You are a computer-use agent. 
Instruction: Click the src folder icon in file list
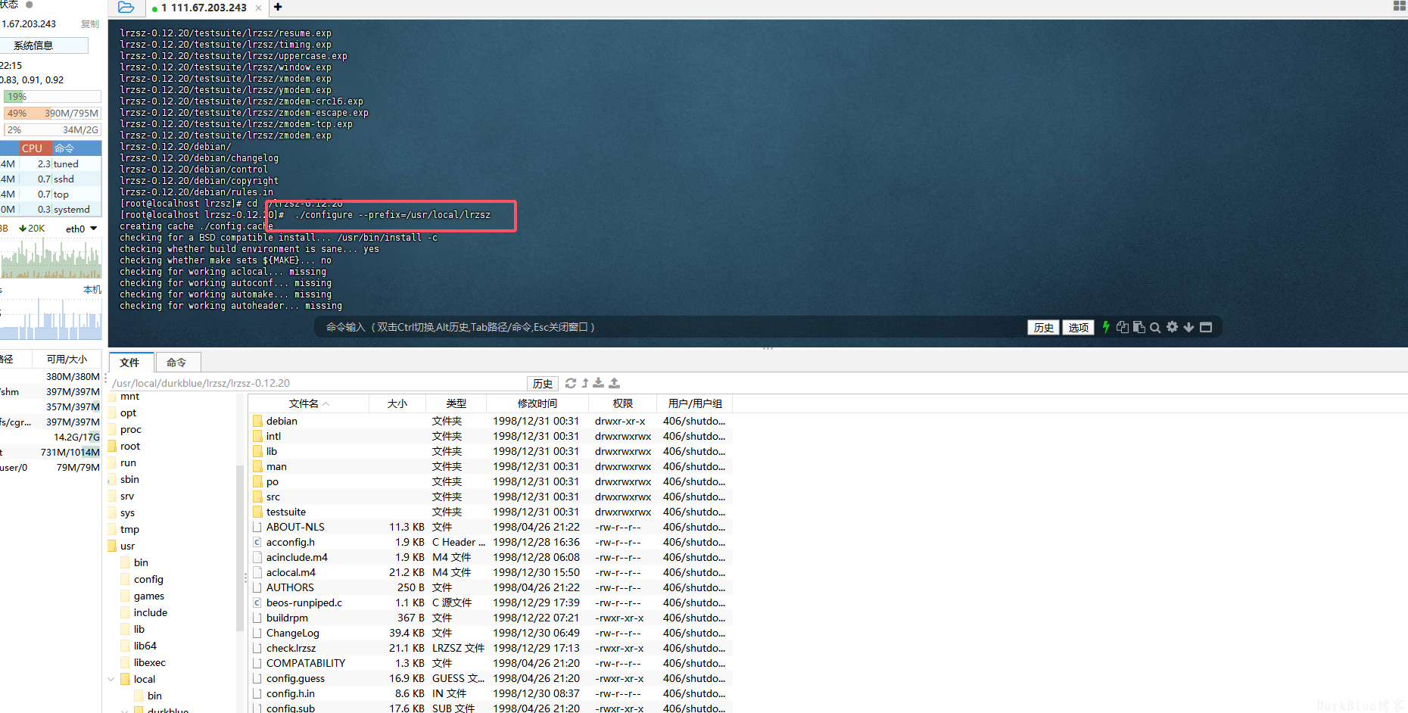pos(257,497)
